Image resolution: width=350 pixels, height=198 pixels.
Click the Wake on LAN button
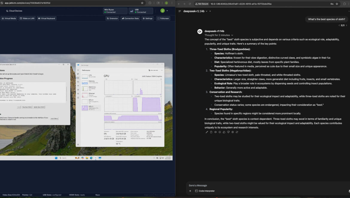pyautogui.click(x=27, y=19)
